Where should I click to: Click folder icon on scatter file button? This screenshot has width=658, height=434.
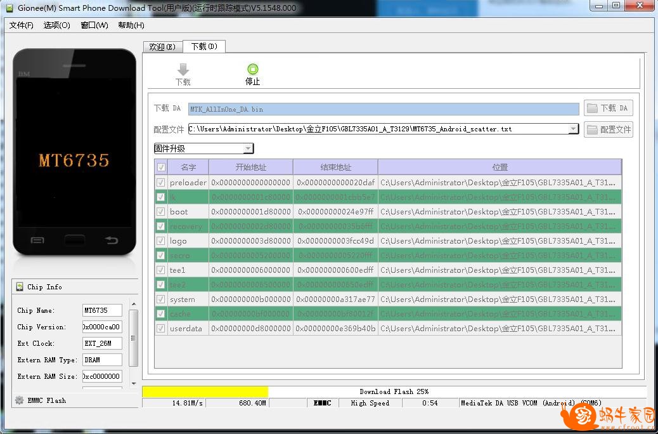click(592, 129)
